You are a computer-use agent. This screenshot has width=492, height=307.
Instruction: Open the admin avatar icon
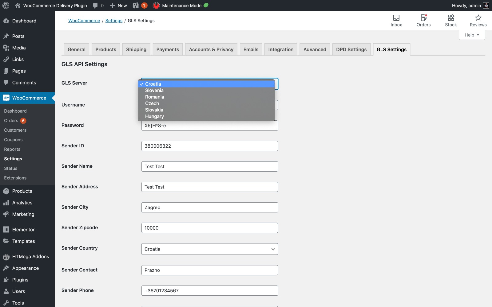pos(486,6)
